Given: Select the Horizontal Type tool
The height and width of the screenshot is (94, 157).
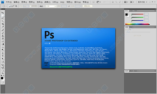Looking at the screenshot, I should [x=3, y=56].
